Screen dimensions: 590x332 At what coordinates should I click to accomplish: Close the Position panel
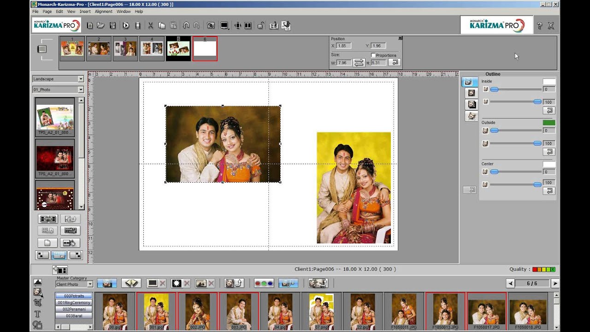(400, 38)
